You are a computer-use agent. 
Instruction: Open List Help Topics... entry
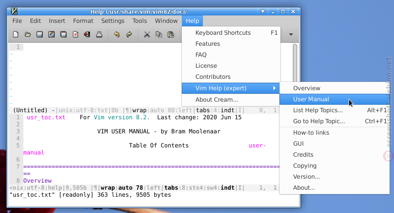click(x=335, y=110)
